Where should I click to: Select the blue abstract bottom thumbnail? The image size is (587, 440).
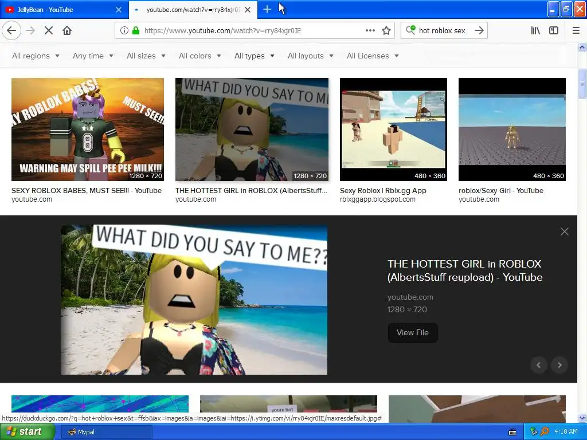point(100,404)
